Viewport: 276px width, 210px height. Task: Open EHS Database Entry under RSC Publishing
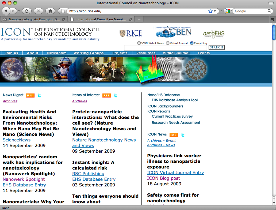coord(94,179)
